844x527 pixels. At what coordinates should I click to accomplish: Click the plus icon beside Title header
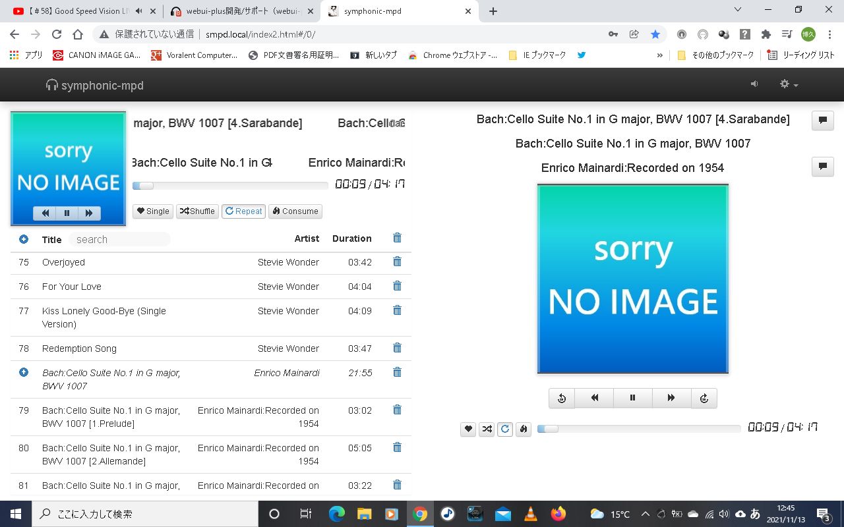click(x=24, y=239)
